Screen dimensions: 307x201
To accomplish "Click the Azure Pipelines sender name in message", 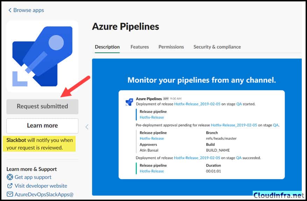I will [149, 99].
